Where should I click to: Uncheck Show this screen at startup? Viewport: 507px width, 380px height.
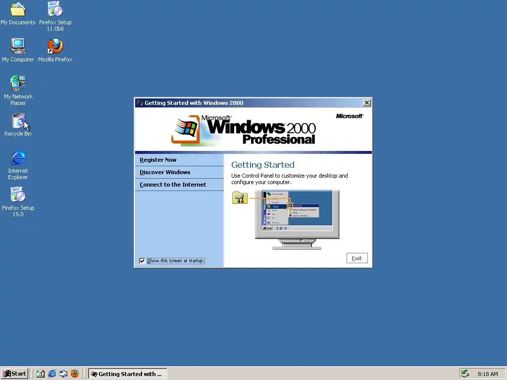coord(142,261)
